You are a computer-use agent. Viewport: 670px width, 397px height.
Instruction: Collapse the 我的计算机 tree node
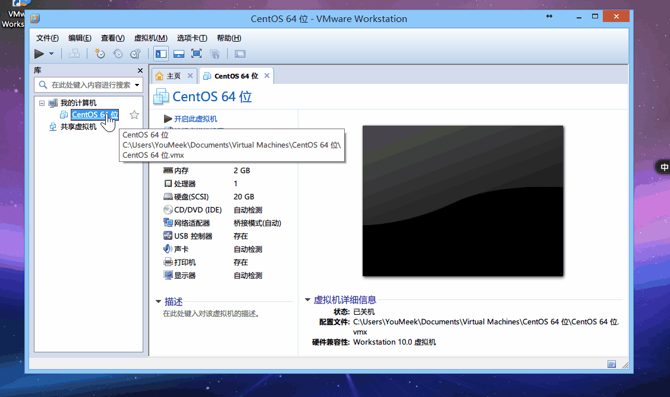[x=41, y=102]
